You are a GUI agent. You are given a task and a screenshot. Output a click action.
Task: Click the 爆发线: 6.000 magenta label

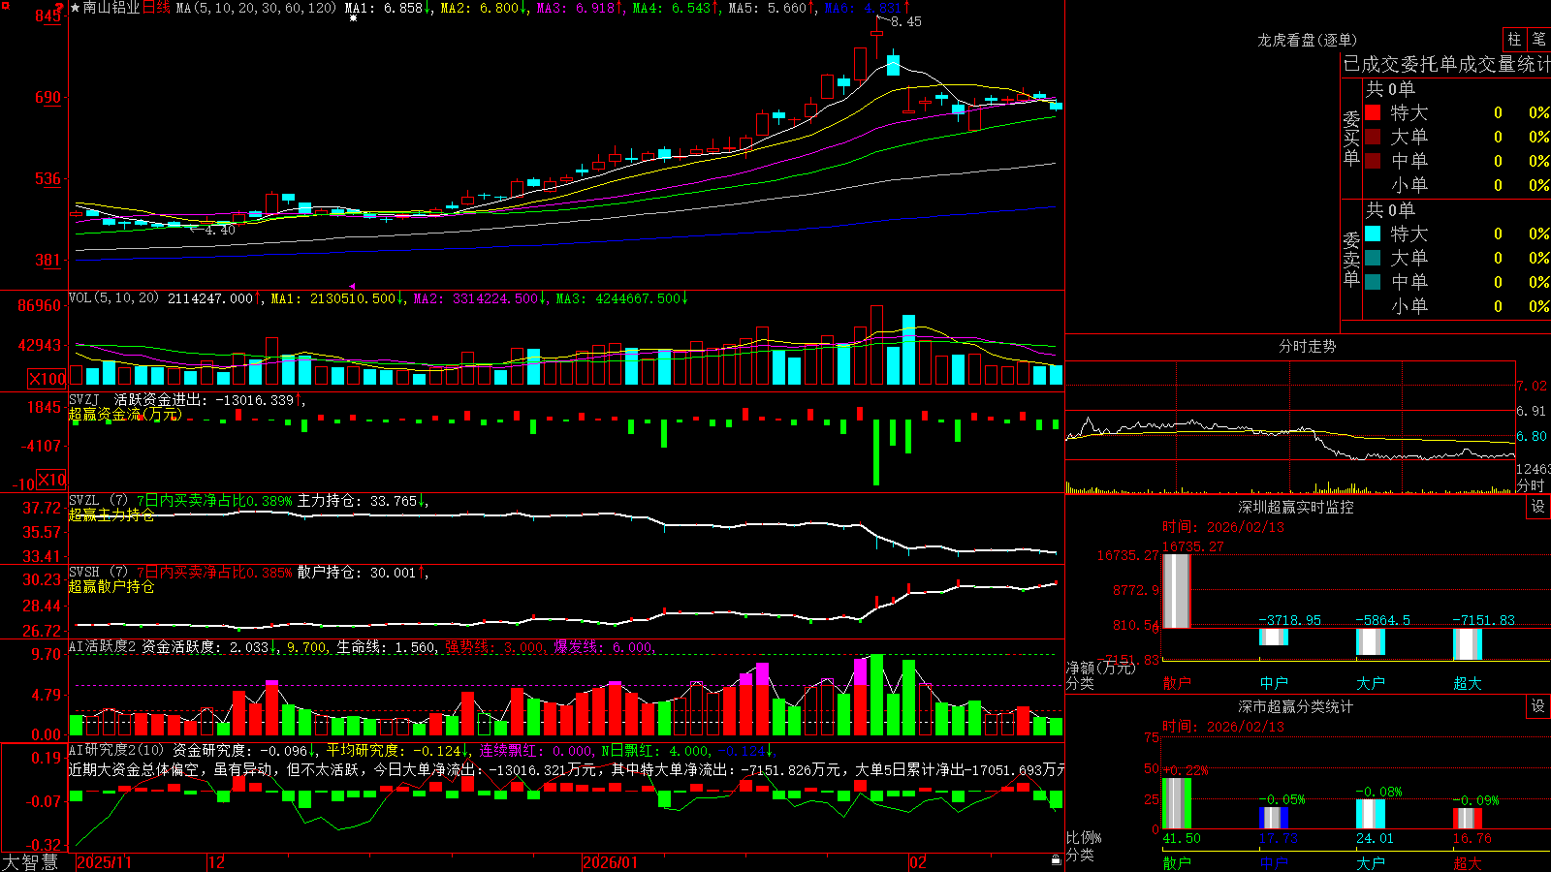[603, 646]
